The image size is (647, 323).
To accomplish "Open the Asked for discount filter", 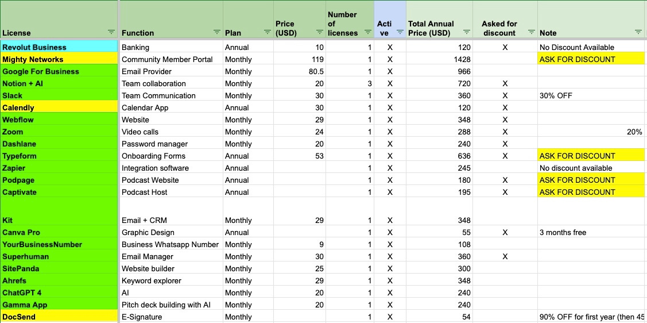I will 532,32.
